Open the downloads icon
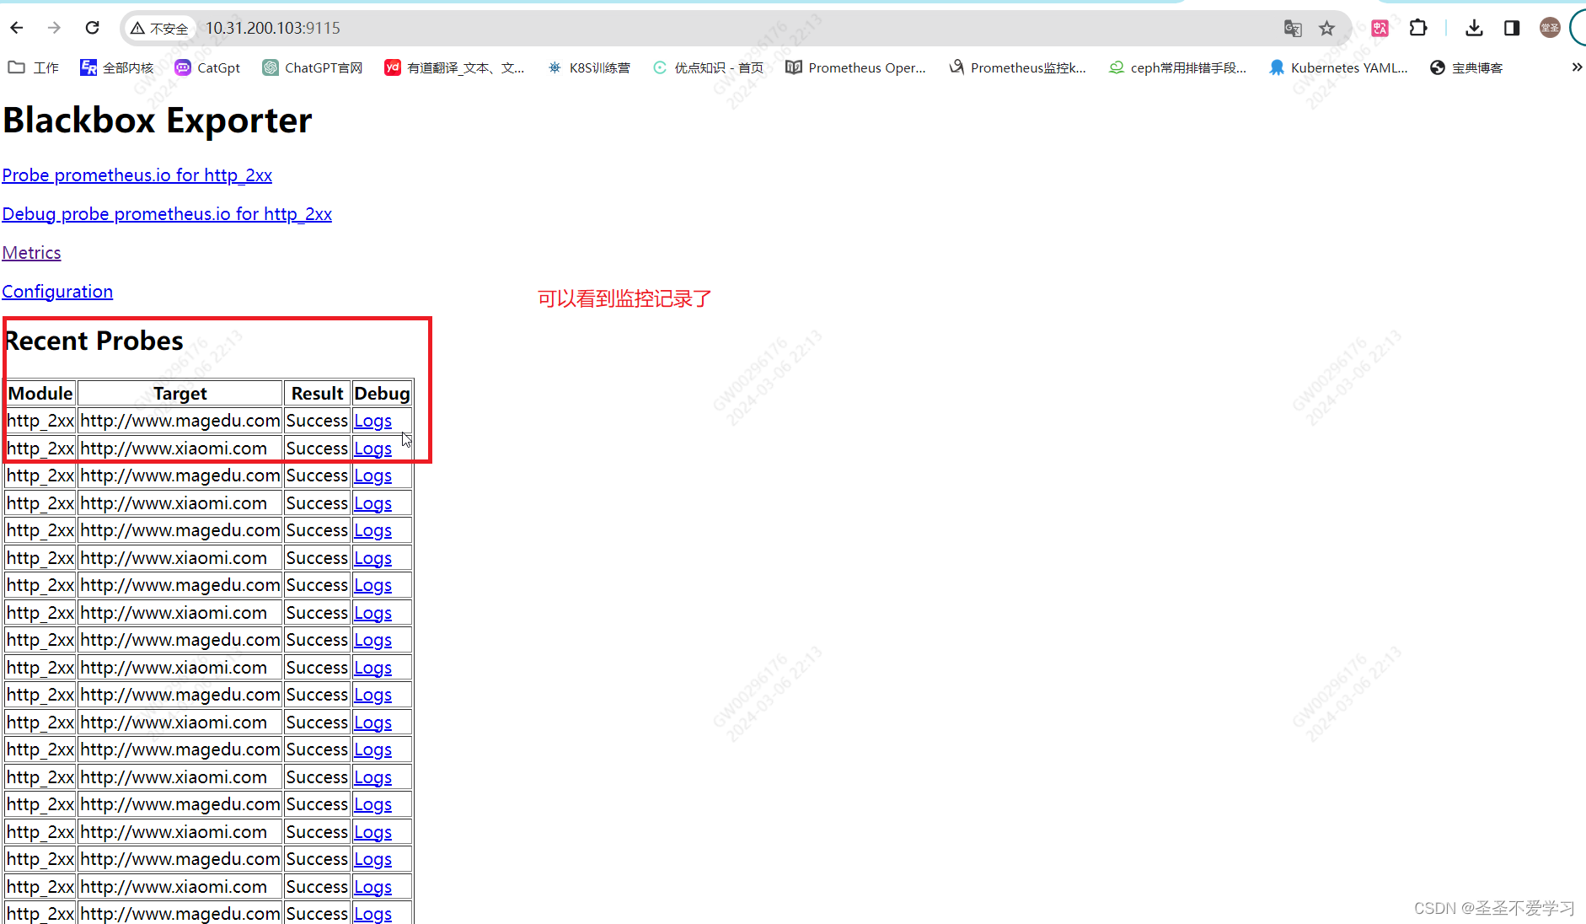1586x924 pixels. click(x=1474, y=28)
